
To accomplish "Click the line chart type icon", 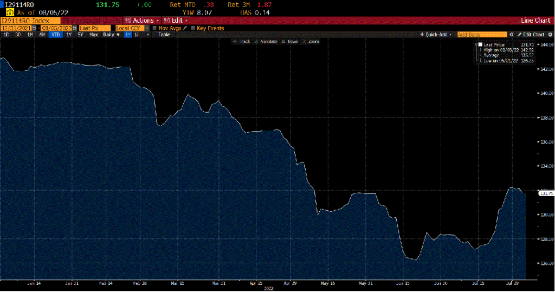I will point(128,34).
